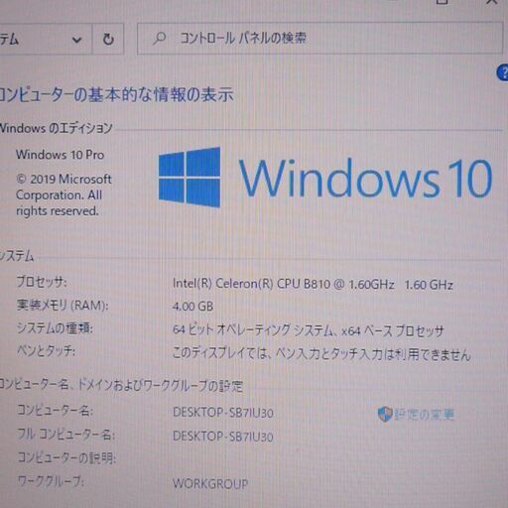Click the 4.00 GB RAM value
The width and height of the screenshot is (508, 508).
pos(192,306)
